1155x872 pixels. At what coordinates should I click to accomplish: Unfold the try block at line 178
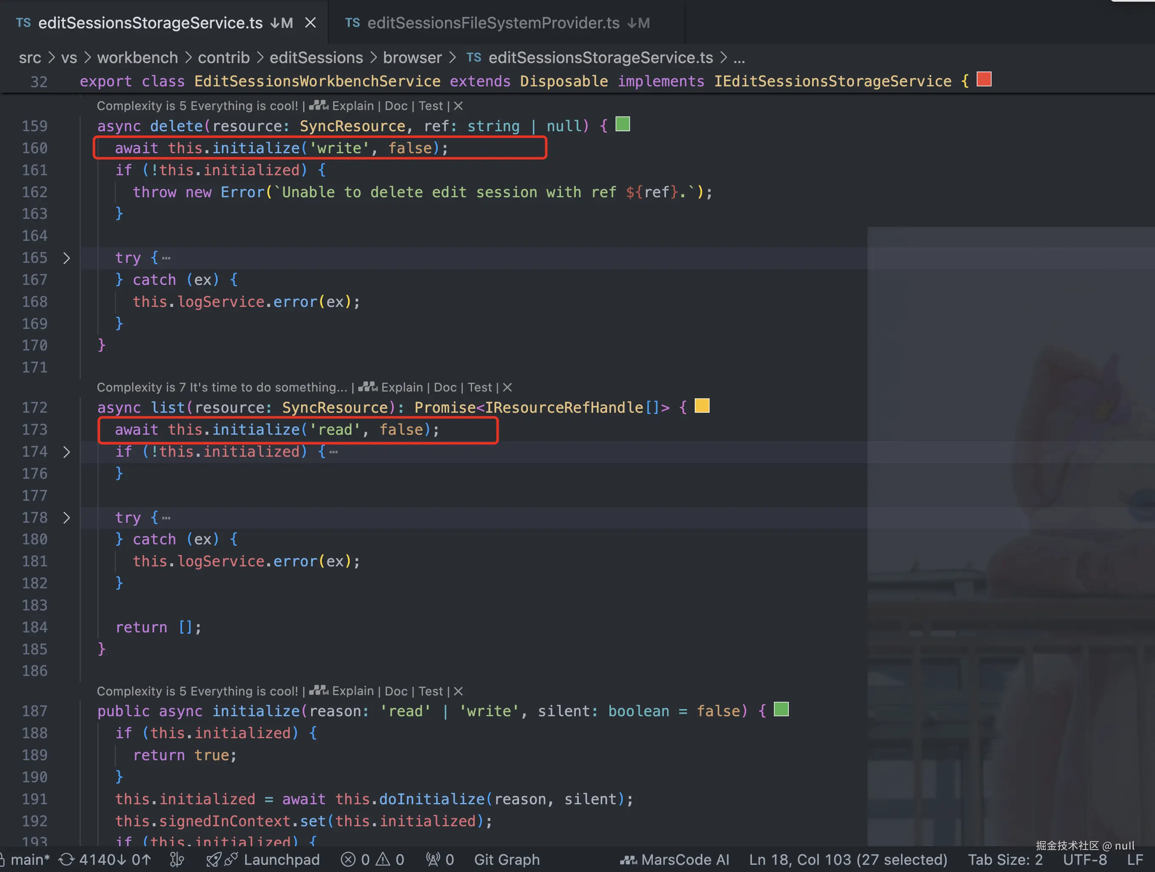66,517
